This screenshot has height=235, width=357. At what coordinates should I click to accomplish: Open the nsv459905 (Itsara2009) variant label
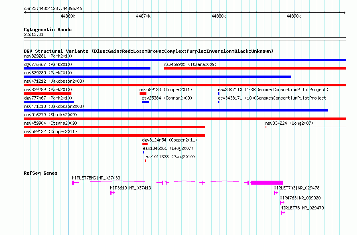(190, 64)
